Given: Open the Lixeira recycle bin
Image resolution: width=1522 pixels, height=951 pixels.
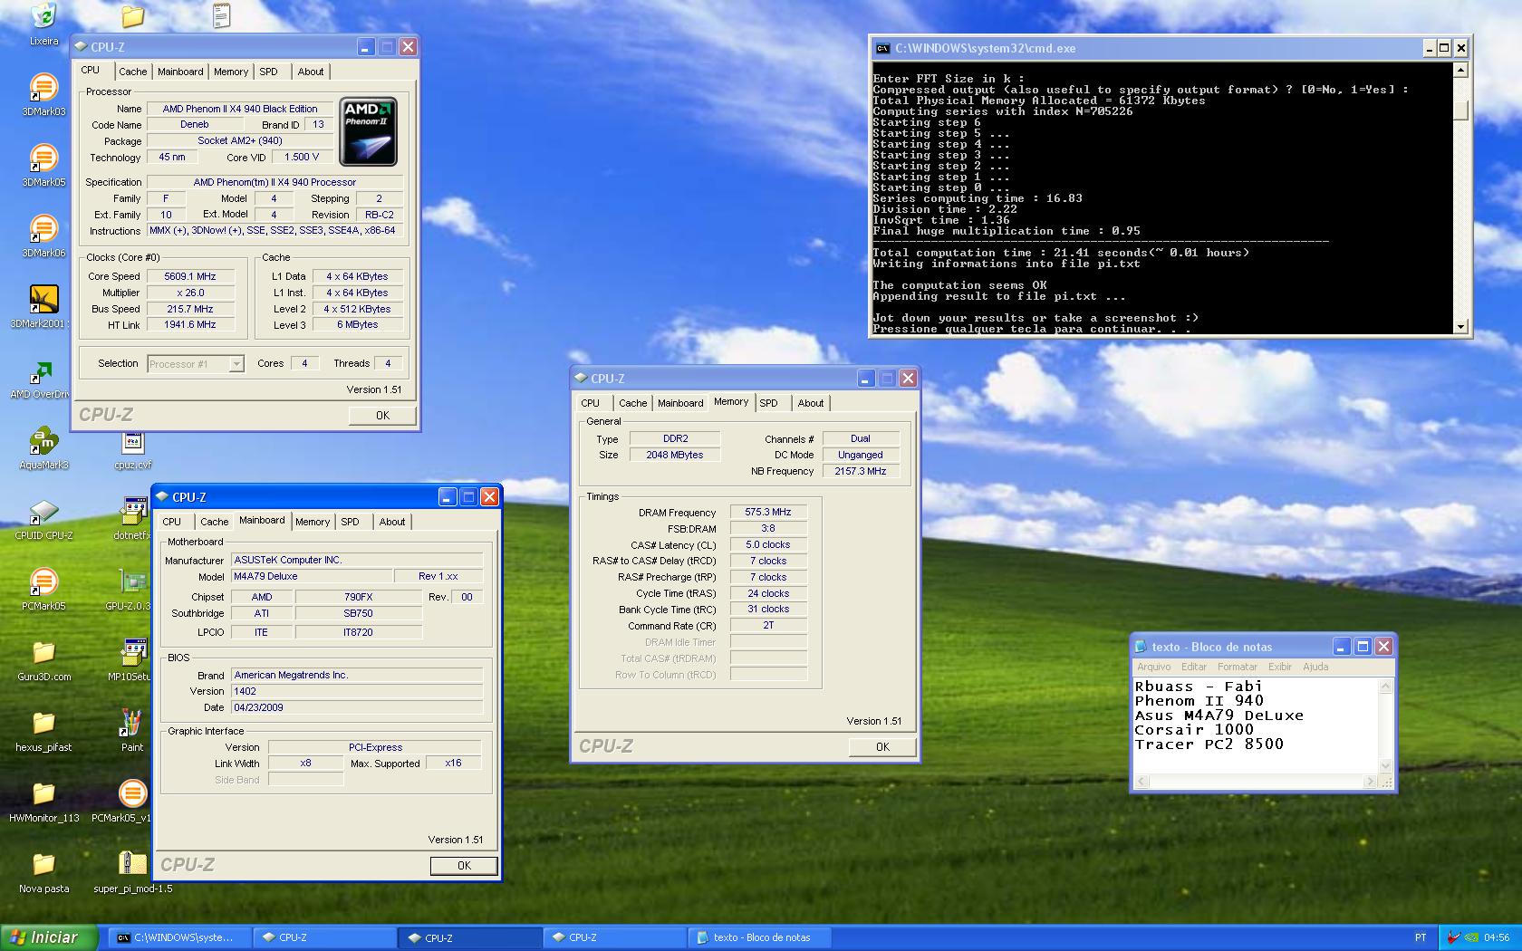Looking at the screenshot, I should click(43, 24).
